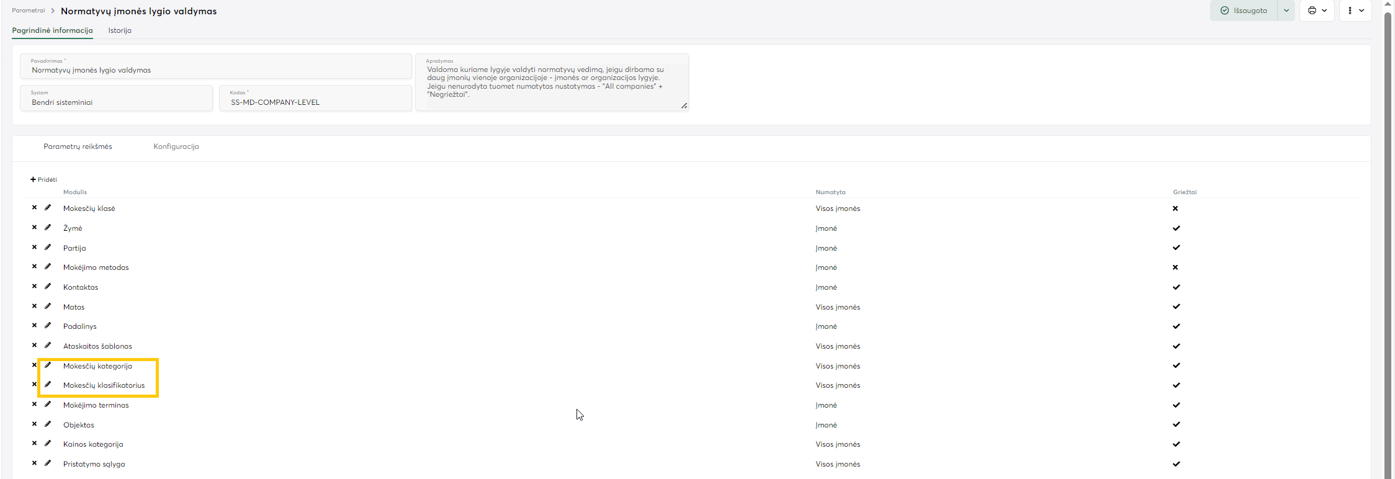The width and height of the screenshot is (1395, 479).
Task: Toggle Griežtai checkmark for Žymė row
Action: pos(1176,228)
